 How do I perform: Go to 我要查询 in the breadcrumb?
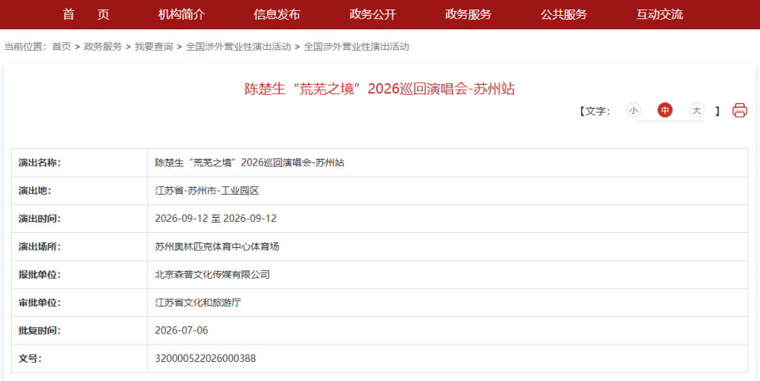(x=154, y=47)
